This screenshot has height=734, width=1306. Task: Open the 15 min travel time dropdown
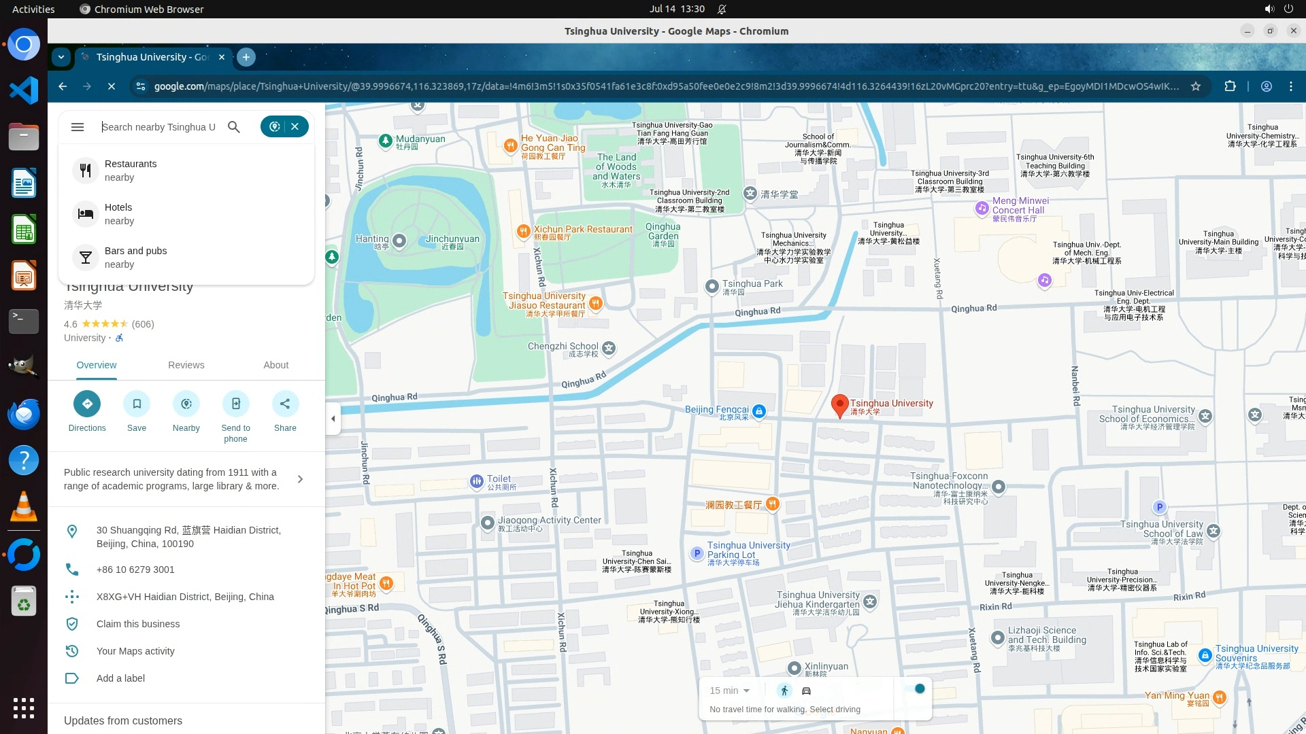click(729, 691)
